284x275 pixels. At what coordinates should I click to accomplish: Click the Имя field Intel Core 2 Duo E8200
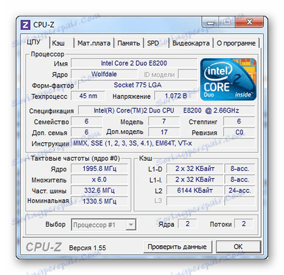point(134,63)
